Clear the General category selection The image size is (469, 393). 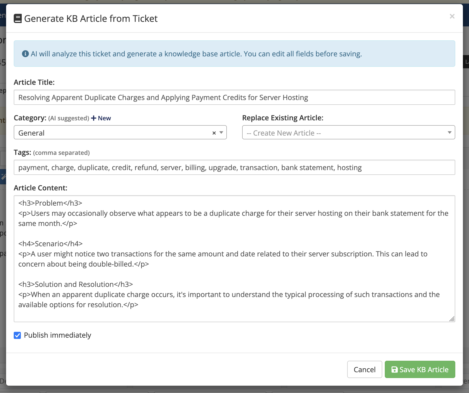click(214, 133)
